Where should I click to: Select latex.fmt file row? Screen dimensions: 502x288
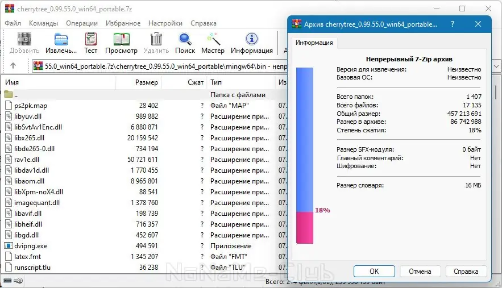point(144,257)
